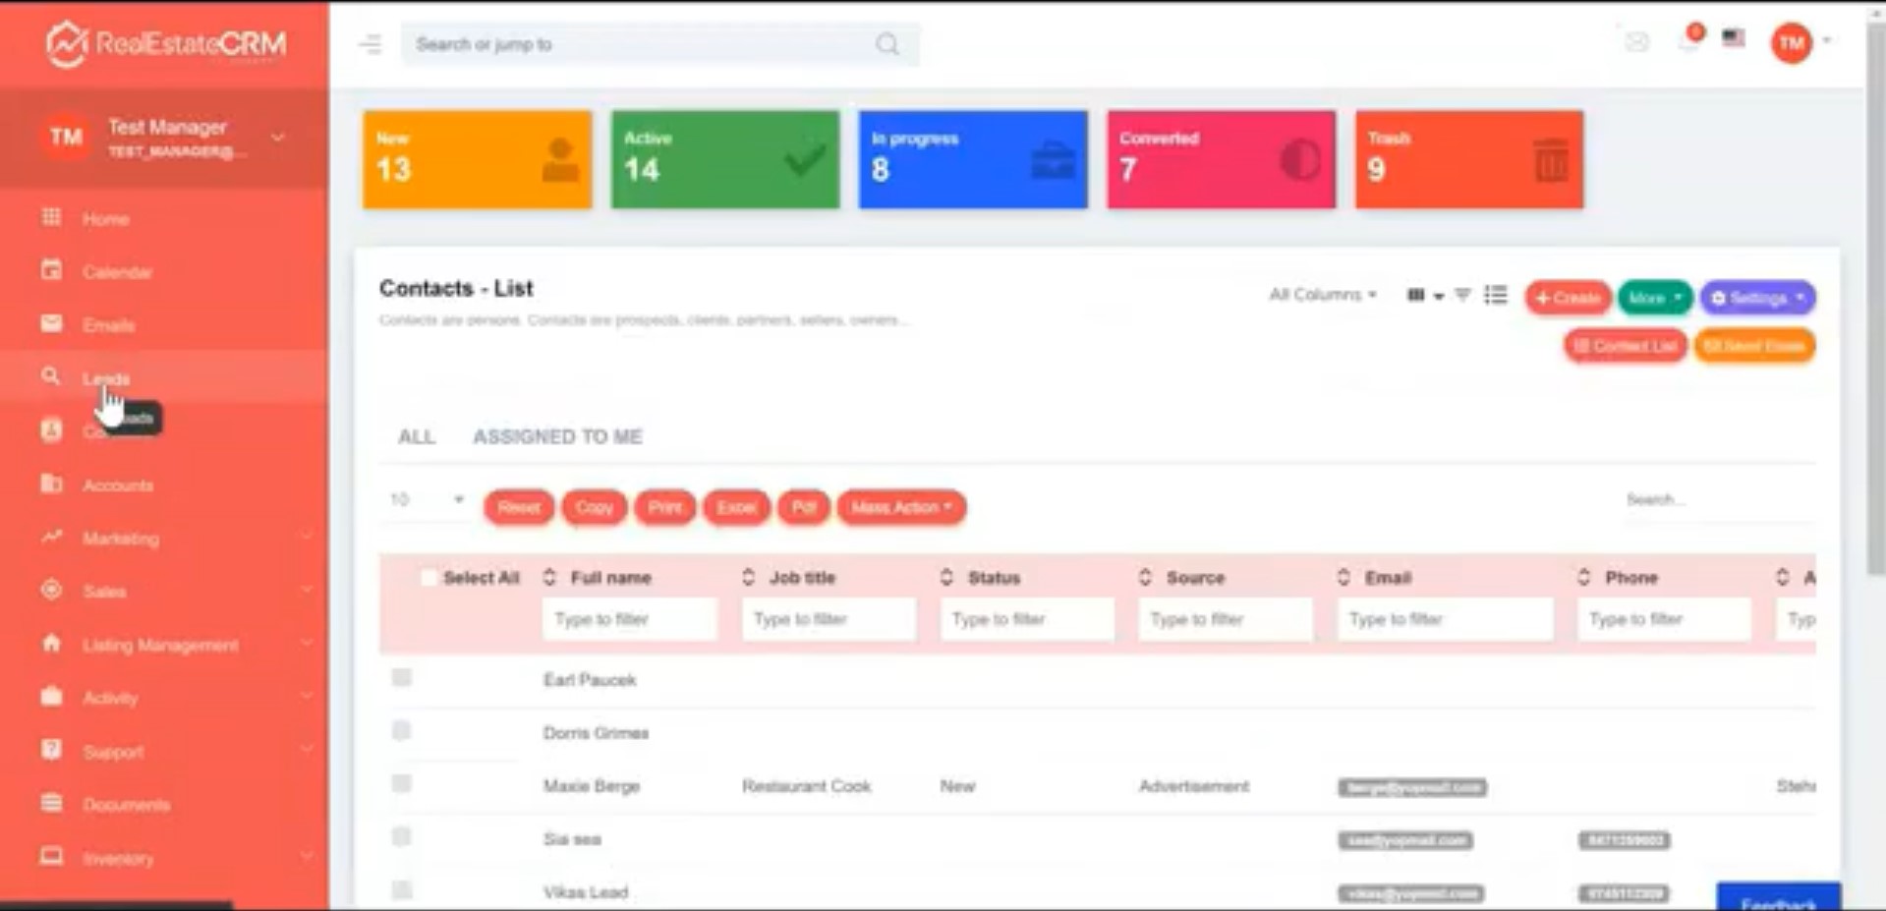Open the notifications bell icon

pyautogui.click(x=1689, y=41)
